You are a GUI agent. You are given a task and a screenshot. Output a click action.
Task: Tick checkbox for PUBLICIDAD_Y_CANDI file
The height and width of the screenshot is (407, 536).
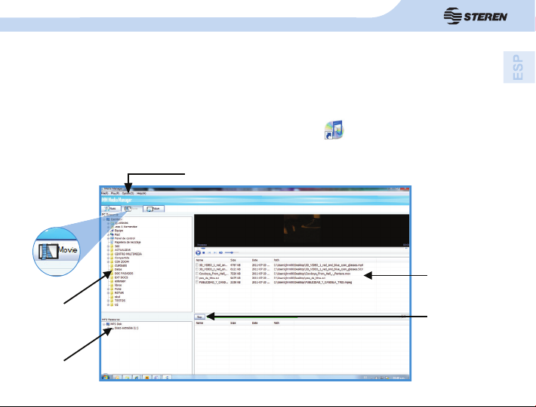(197, 283)
